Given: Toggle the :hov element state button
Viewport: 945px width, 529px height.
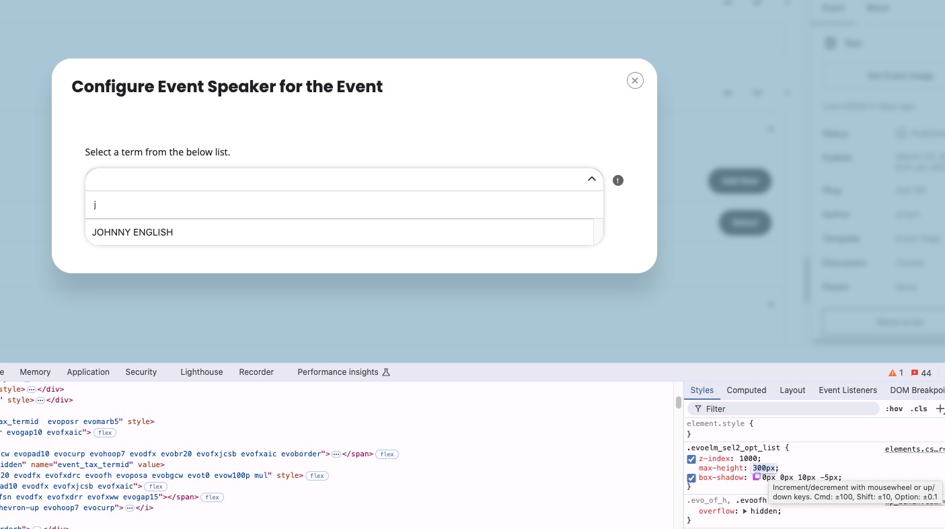Looking at the screenshot, I should coord(894,409).
